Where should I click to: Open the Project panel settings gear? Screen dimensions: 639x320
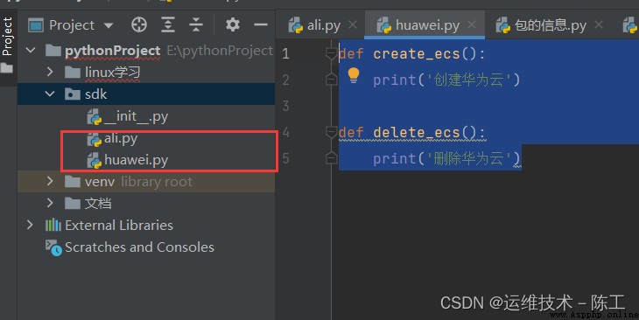[x=233, y=24]
